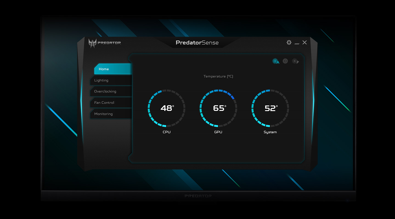Close the PredatorSense window
Viewport: 395px width, 219px height.
pos(304,42)
